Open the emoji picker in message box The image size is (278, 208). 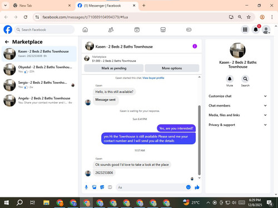tap(188, 187)
